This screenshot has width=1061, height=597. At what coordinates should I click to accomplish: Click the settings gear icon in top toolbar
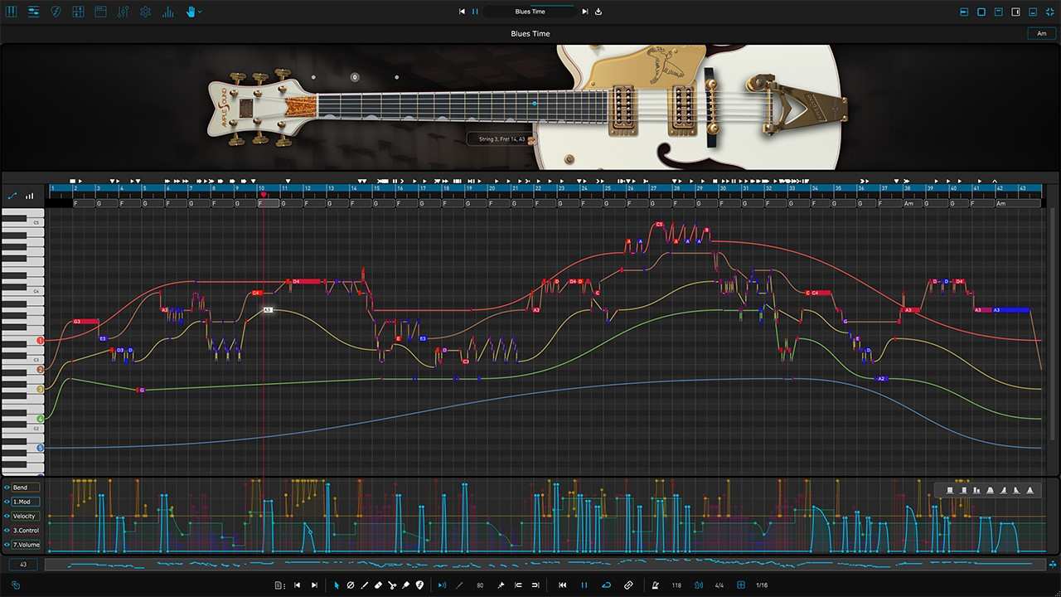(x=144, y=12)
